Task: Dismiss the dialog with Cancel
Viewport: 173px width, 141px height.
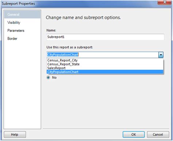Action: [158, 134]
